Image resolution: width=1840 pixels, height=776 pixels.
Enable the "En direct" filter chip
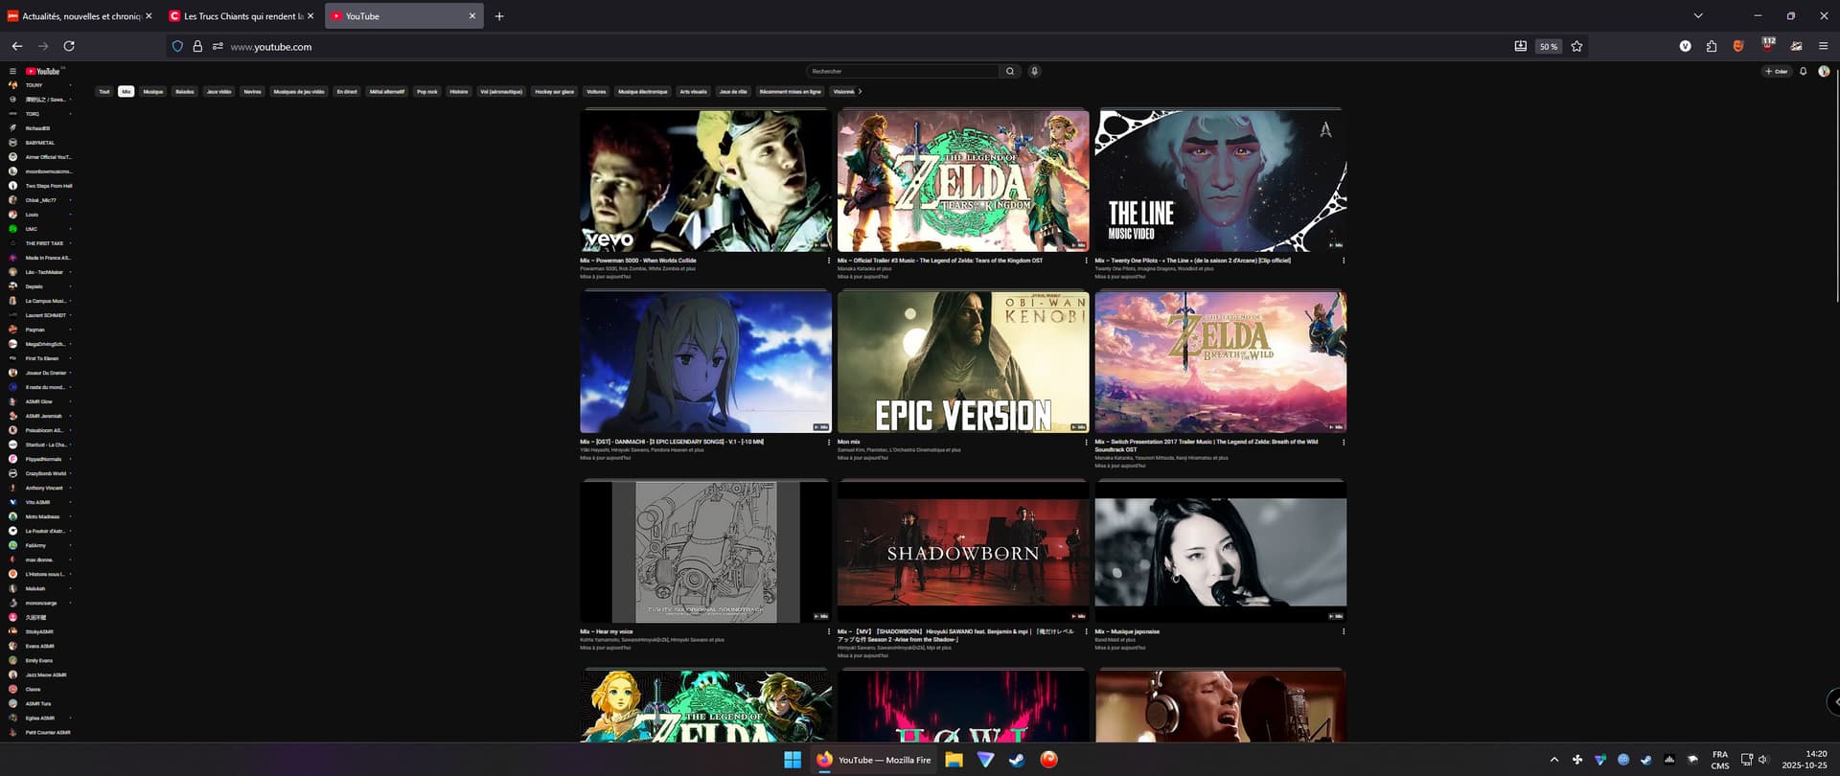pyautogui.click(x=347, y=92)
